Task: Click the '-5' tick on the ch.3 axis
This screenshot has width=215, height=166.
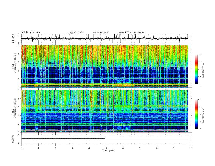Action: coord(18,143)
